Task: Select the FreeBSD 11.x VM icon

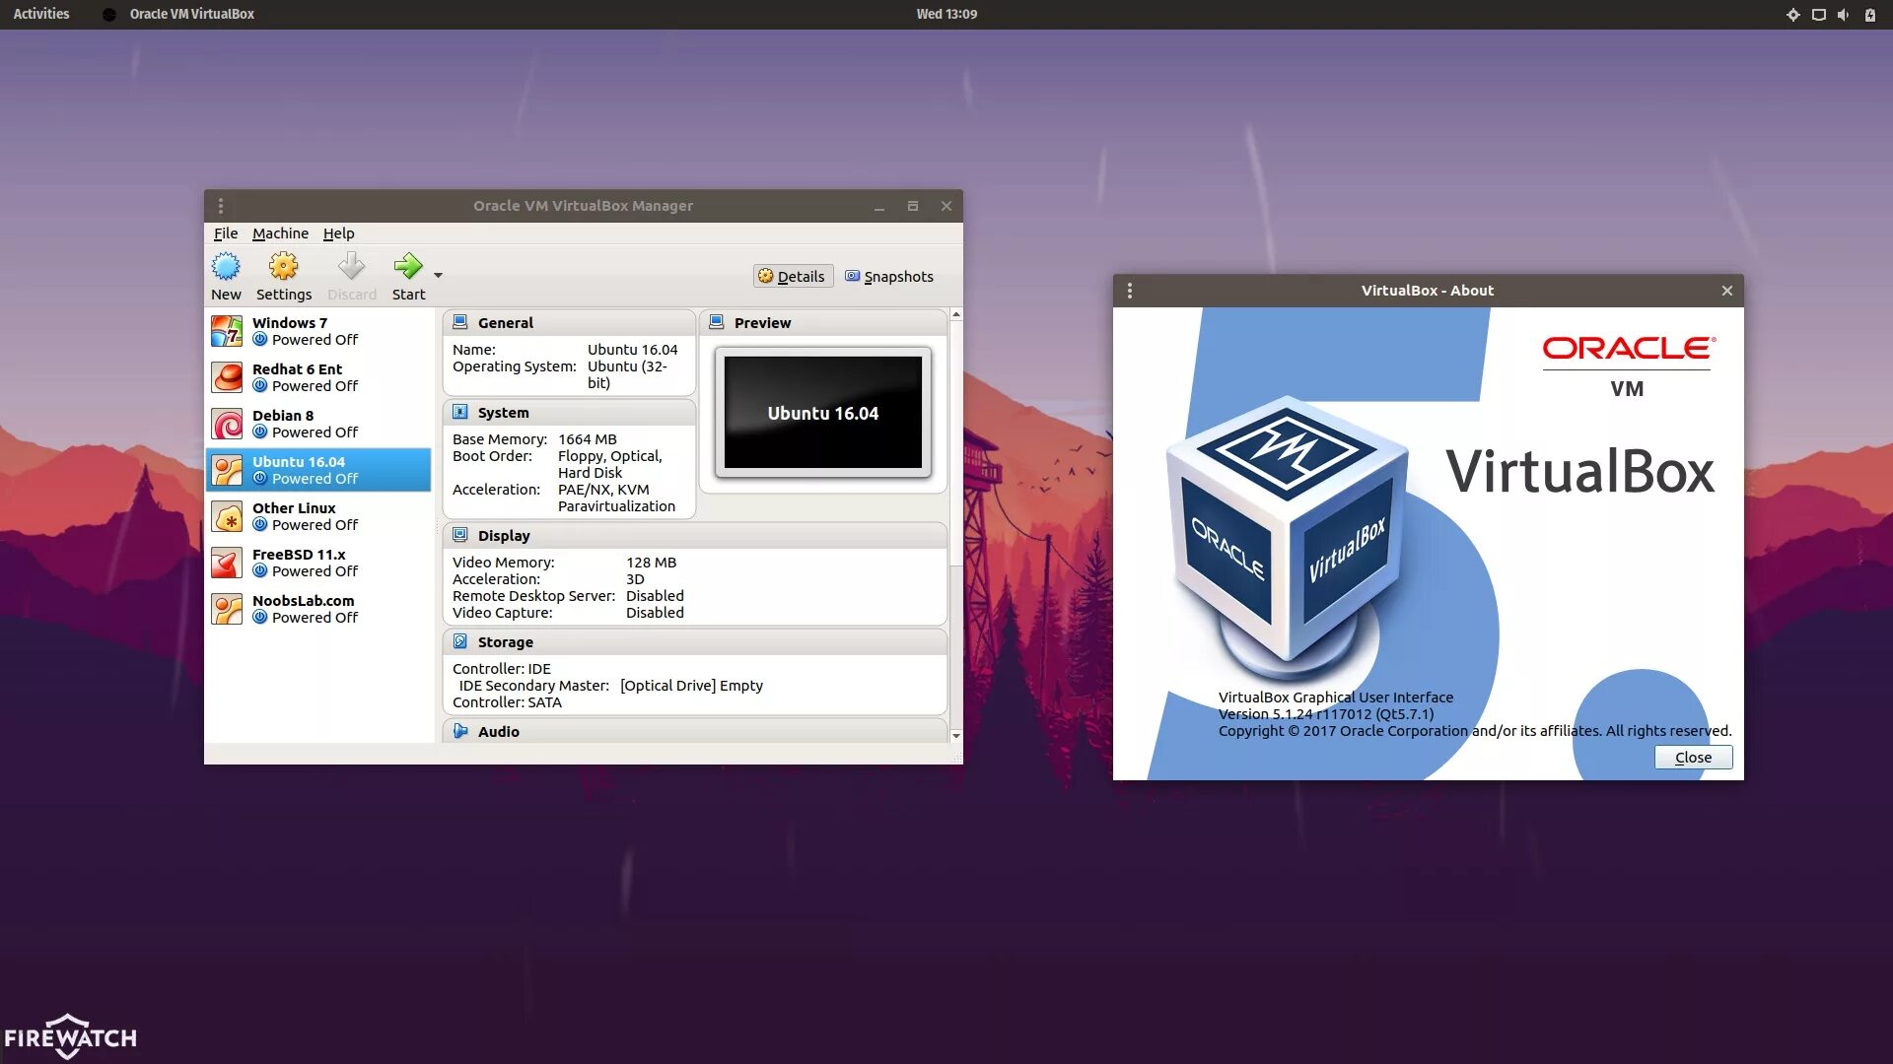Action: click(x=227, y=563)
